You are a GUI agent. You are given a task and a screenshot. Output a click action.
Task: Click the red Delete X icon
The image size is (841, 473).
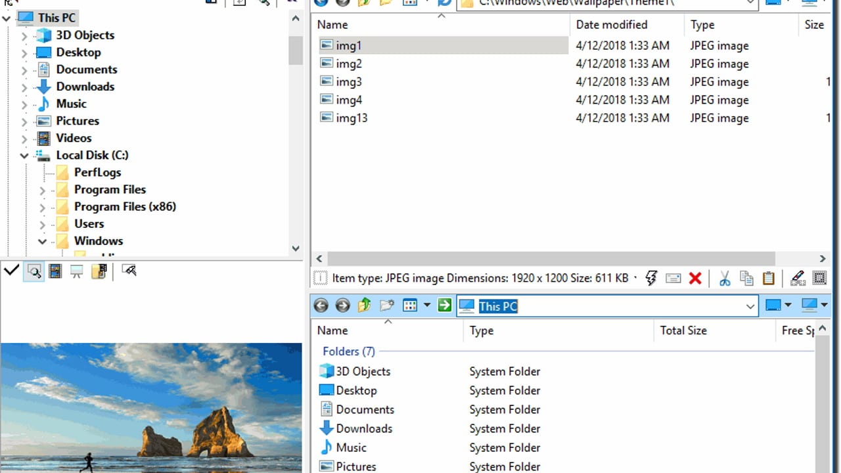coord(694,278)
